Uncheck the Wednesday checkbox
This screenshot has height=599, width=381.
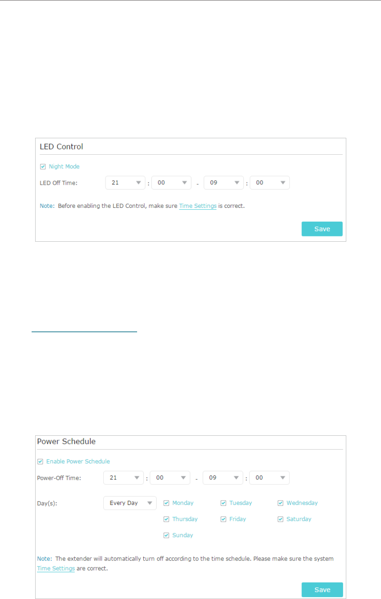280,503
